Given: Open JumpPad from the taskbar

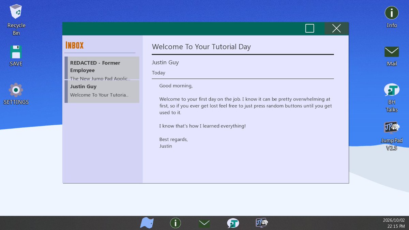Looking at the screenshot, I should click(x=261, y=223).
